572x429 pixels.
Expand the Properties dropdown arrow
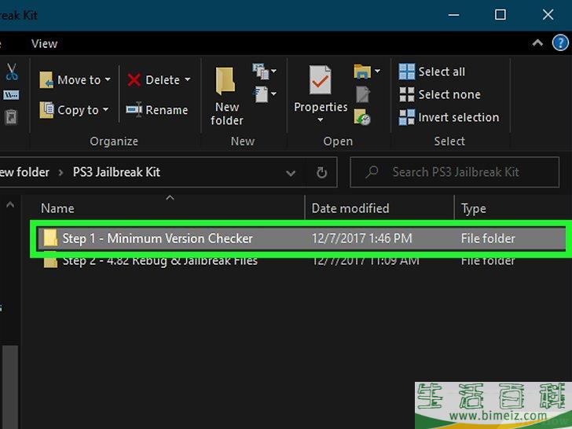(321, 119)
